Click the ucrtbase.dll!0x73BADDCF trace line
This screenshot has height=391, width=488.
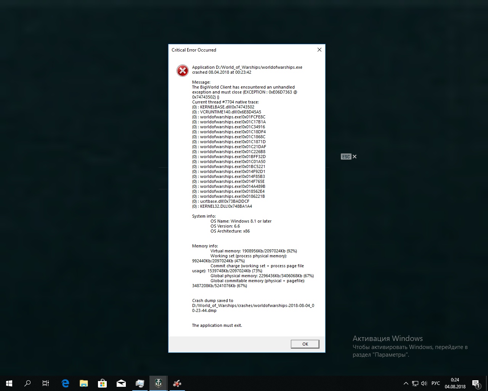point(221,201)
